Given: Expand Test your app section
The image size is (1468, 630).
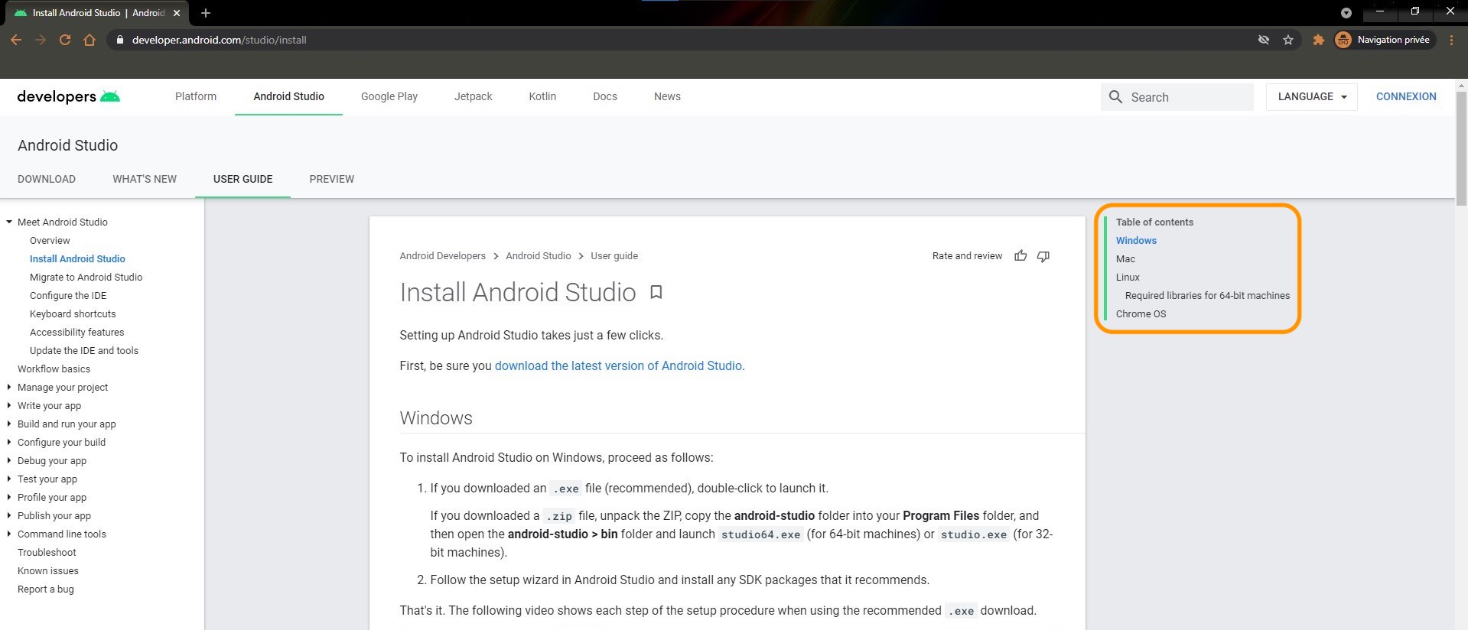Looking at the screenshot, I should pyautogui.click(x=9, y=479).
